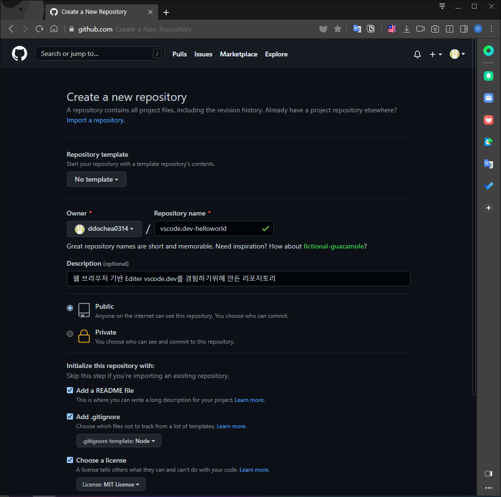Image resolution: width=501 pixels, height=497 pixels.
Task: Open the No template dropdown
Action: [x=96, y=179]
